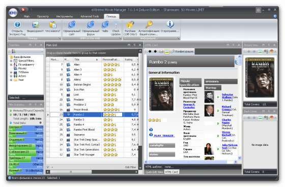Follow the PLAY TRAILER link
285x187 pixels.
164,136
